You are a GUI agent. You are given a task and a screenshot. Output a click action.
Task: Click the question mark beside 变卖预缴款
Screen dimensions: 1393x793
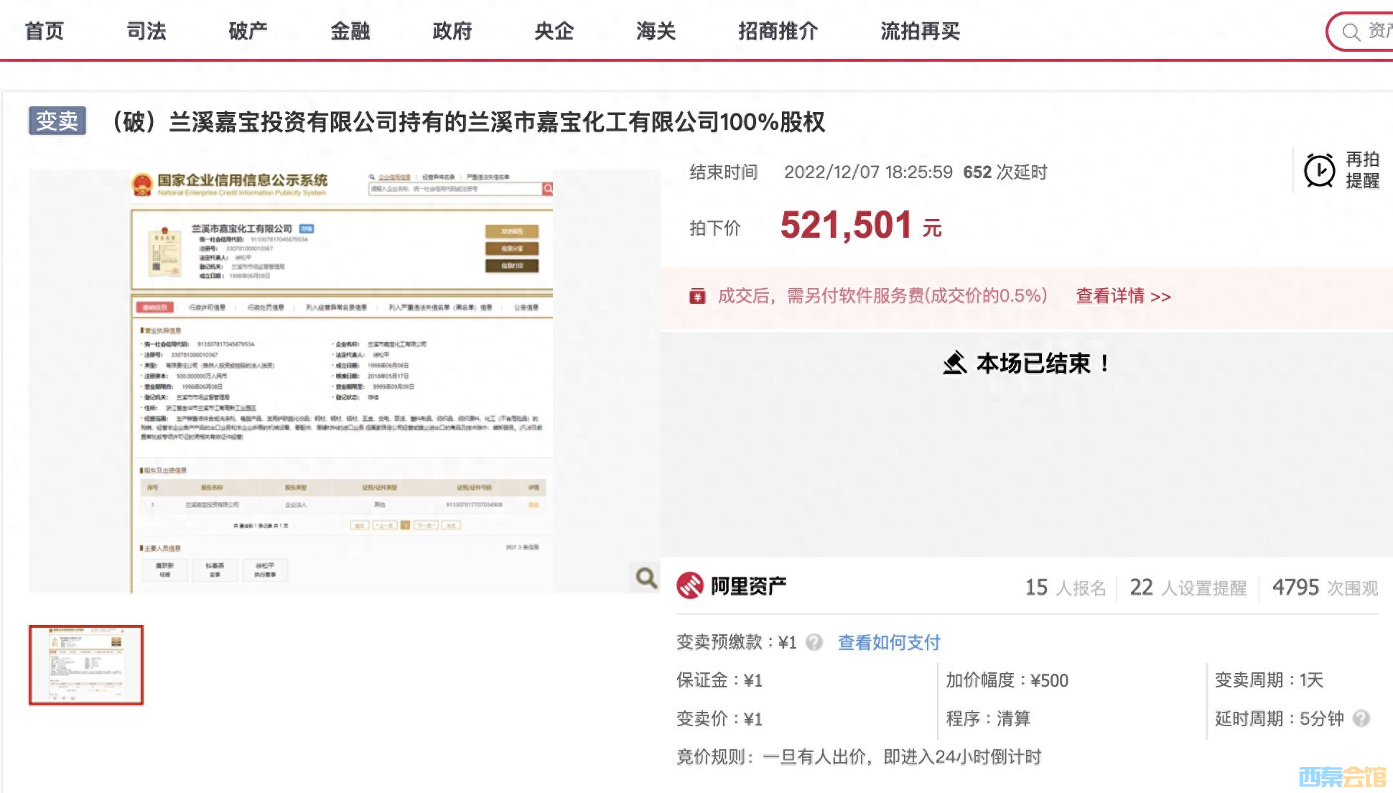coord(814,642)
